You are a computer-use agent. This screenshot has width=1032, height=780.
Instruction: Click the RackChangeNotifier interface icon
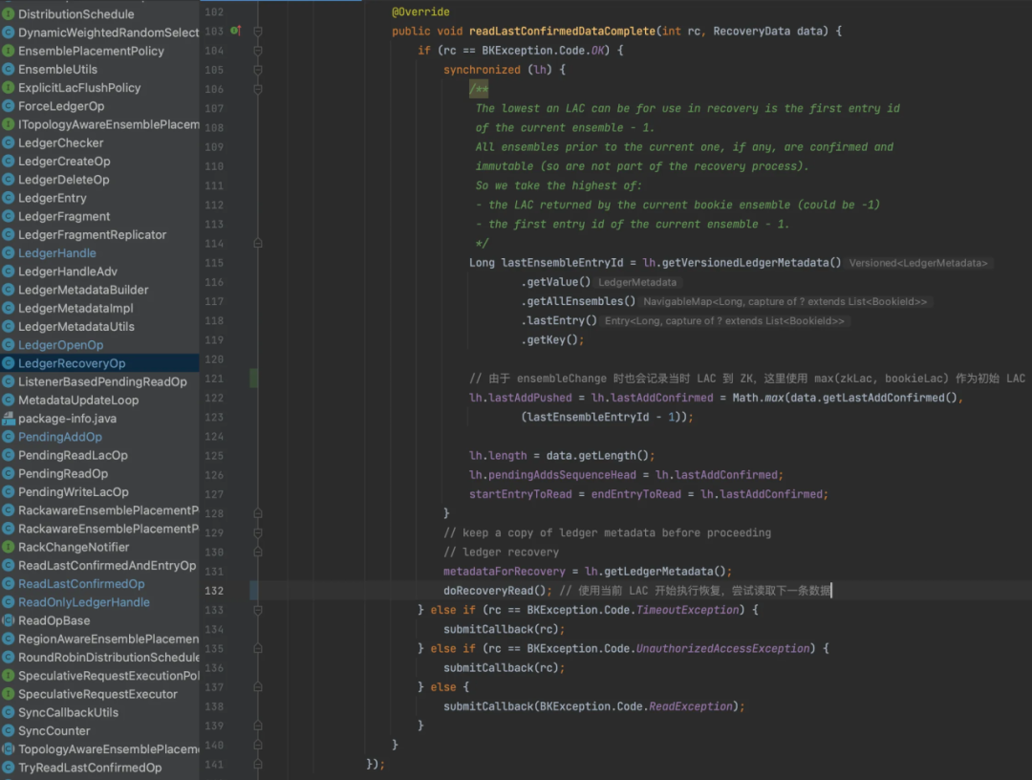point(8,547)
